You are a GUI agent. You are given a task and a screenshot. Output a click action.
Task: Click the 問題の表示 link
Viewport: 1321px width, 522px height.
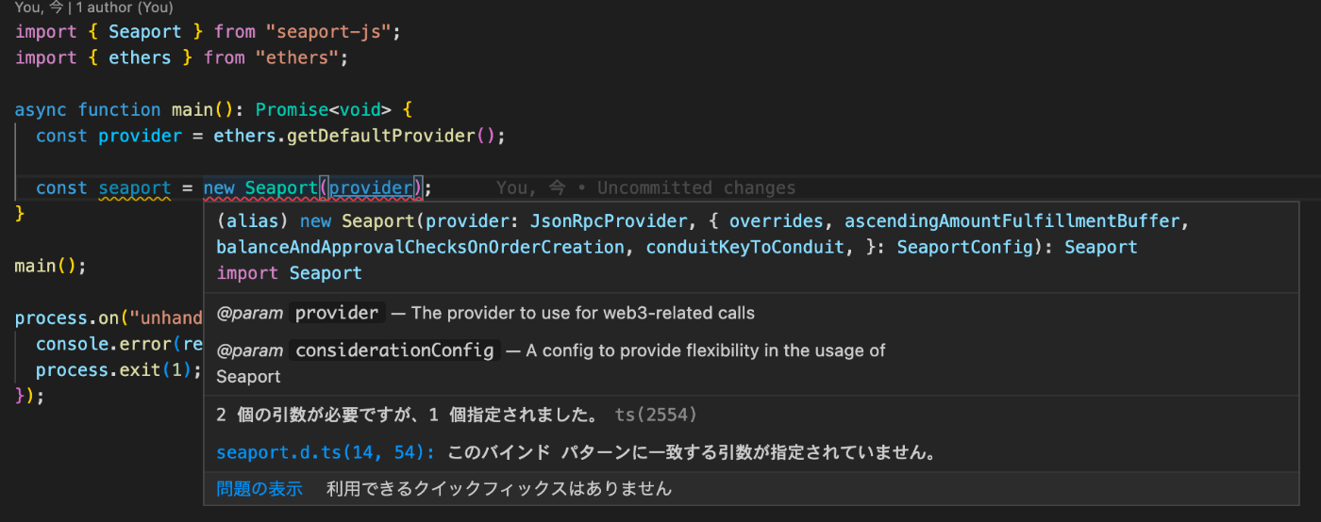click(x=259, y=488)
